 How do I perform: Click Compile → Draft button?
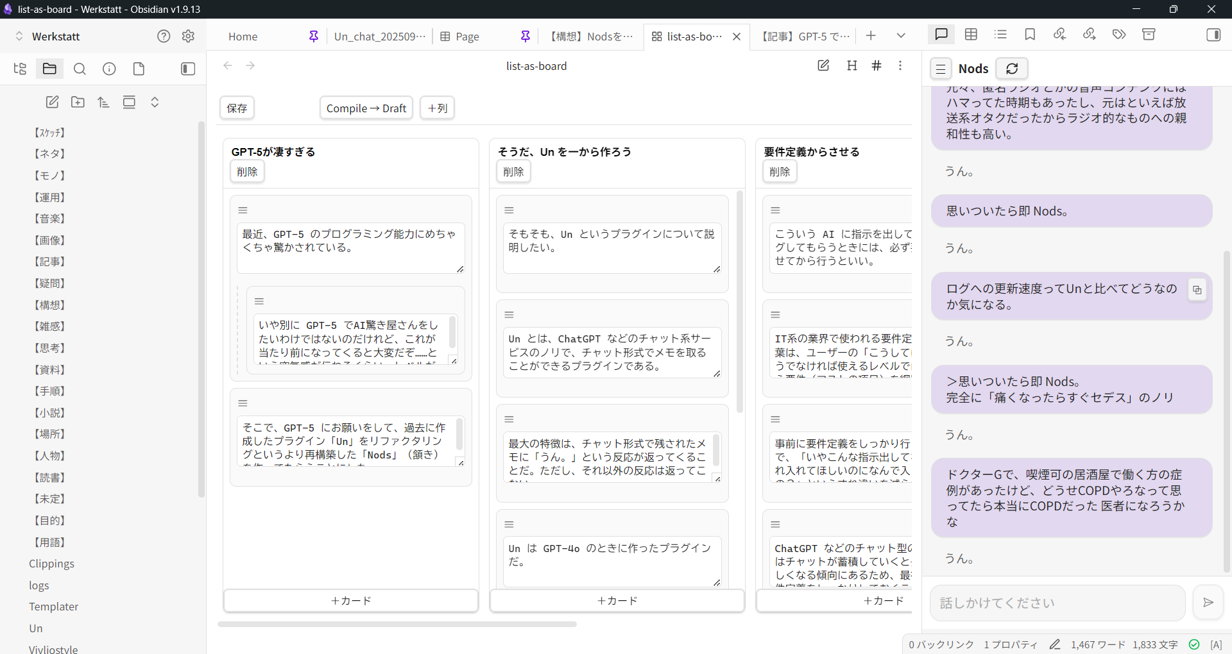(366, 108)
